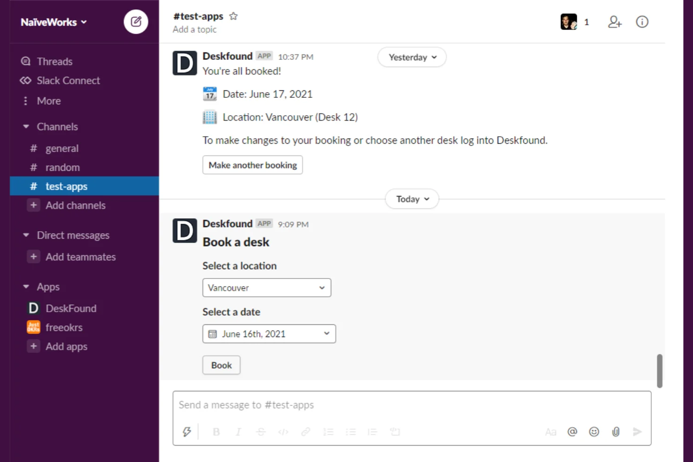This screenshot has height=462, width=693.
Task: Open the add people icon in header
Action: 614,22
